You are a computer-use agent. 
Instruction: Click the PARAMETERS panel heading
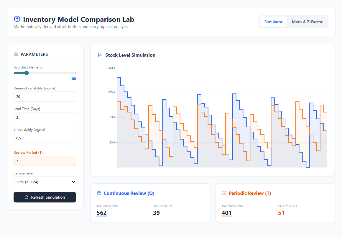click(x=34, y=54)
